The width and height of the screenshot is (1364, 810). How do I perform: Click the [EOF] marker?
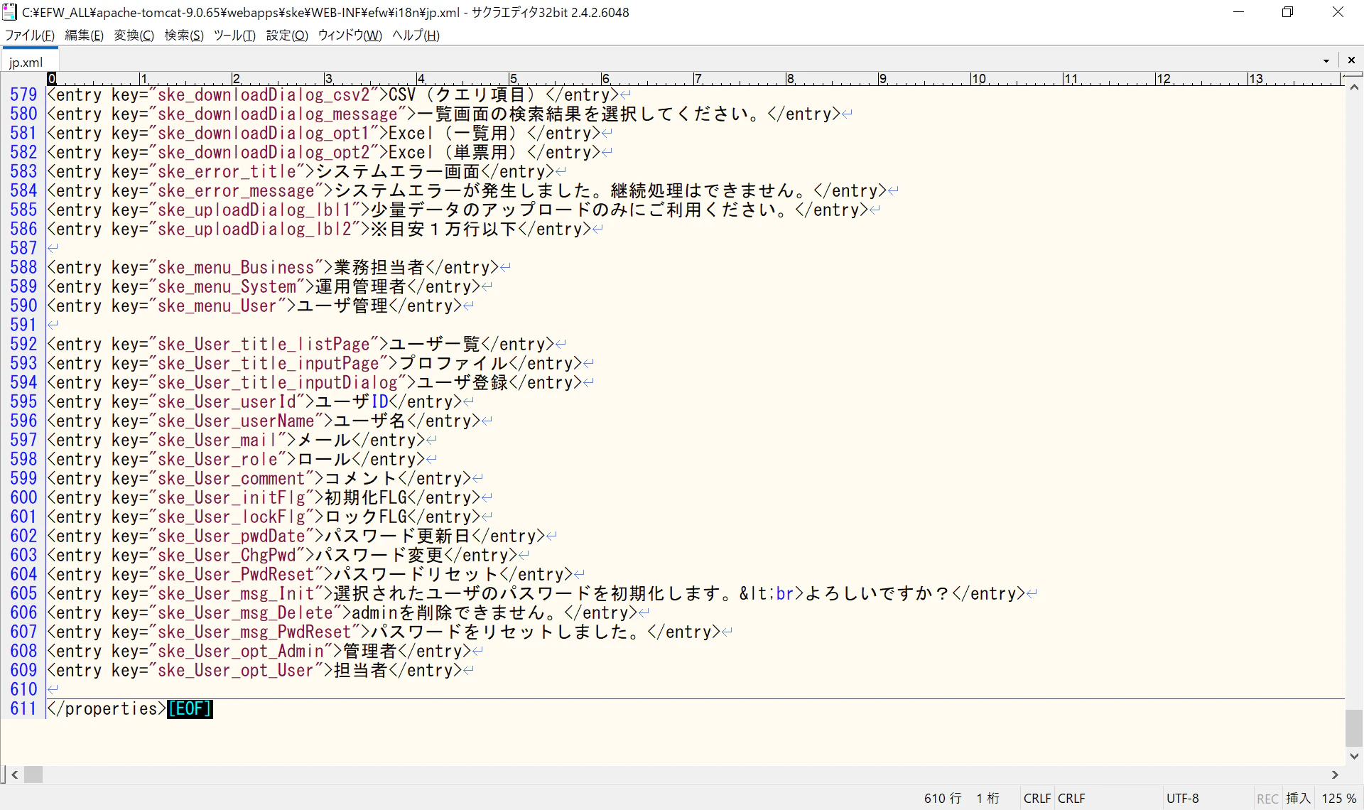190,708
